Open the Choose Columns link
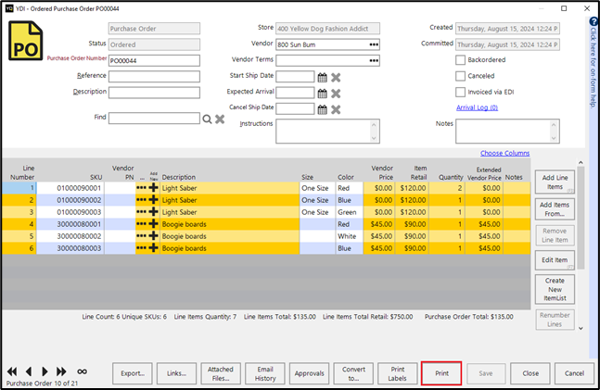Viewport: 600px width, 390px height. pyautogui.click(x=504, y=153)
